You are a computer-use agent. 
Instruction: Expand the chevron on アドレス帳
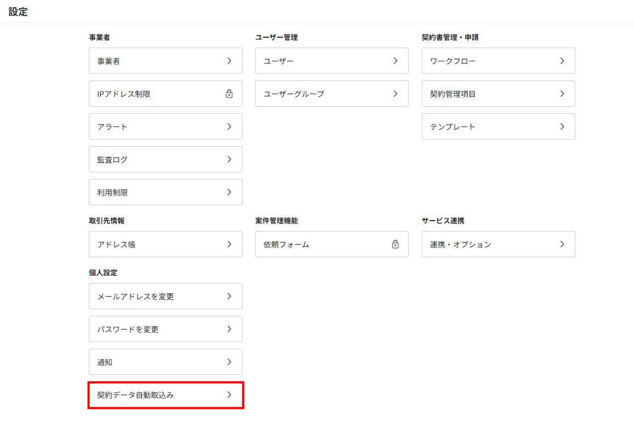click(229, 244)
